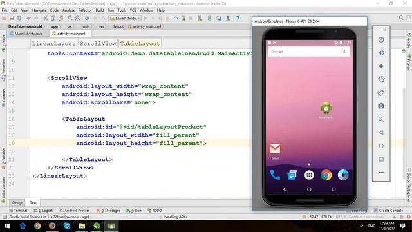The image size is (412, 232).
Task: Rotate emulator right with second rotate icon
Action: [381, 93]
